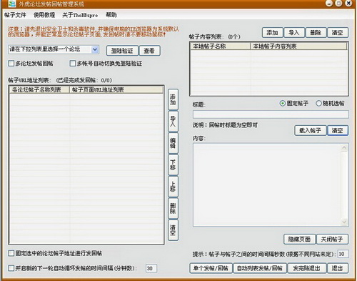Viewport: 357px width, 281px height.
Task: Minimize the window via title bar button
Action: tap(329, 4)
